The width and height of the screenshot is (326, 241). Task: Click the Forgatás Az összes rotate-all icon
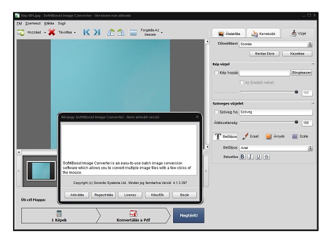coord(133,33)
